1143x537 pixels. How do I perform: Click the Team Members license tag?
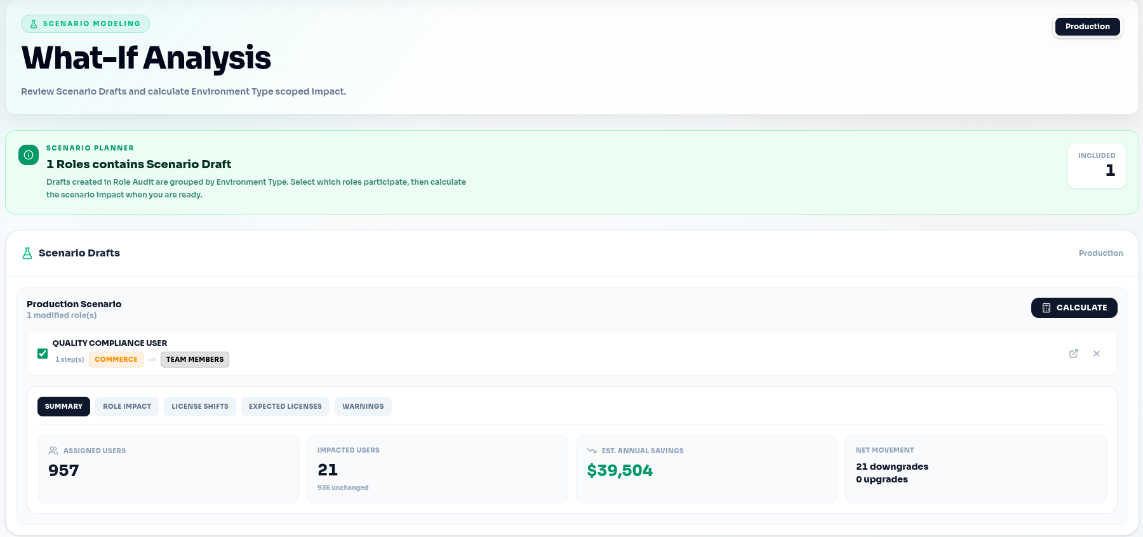(x=195, y=359)
